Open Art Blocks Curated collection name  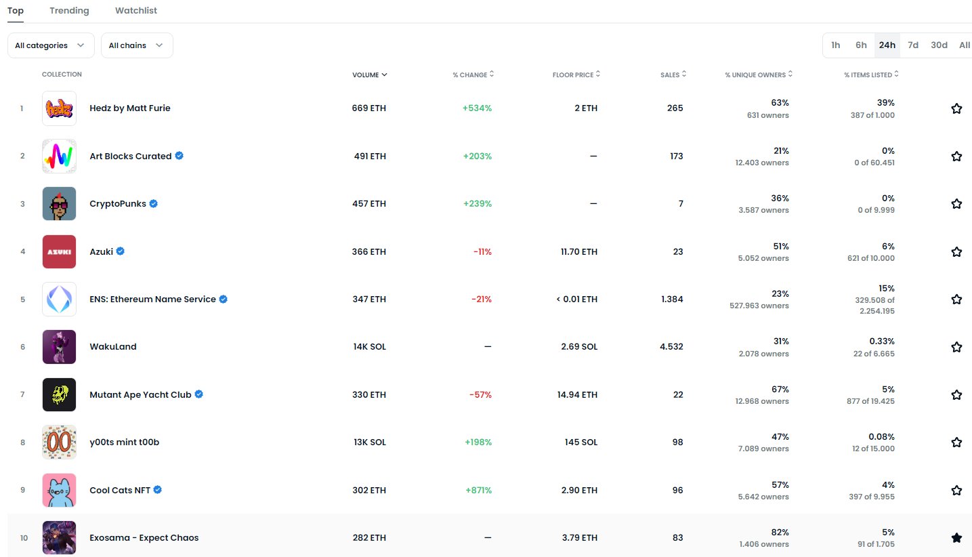tap(131, 156)
